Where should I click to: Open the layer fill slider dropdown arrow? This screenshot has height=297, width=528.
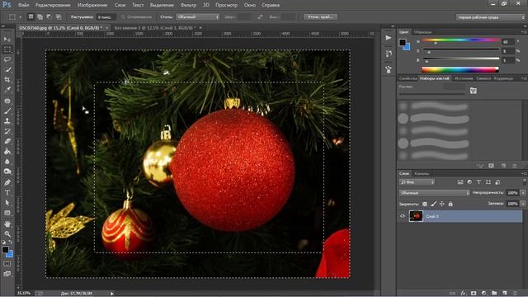pos(523,204)
